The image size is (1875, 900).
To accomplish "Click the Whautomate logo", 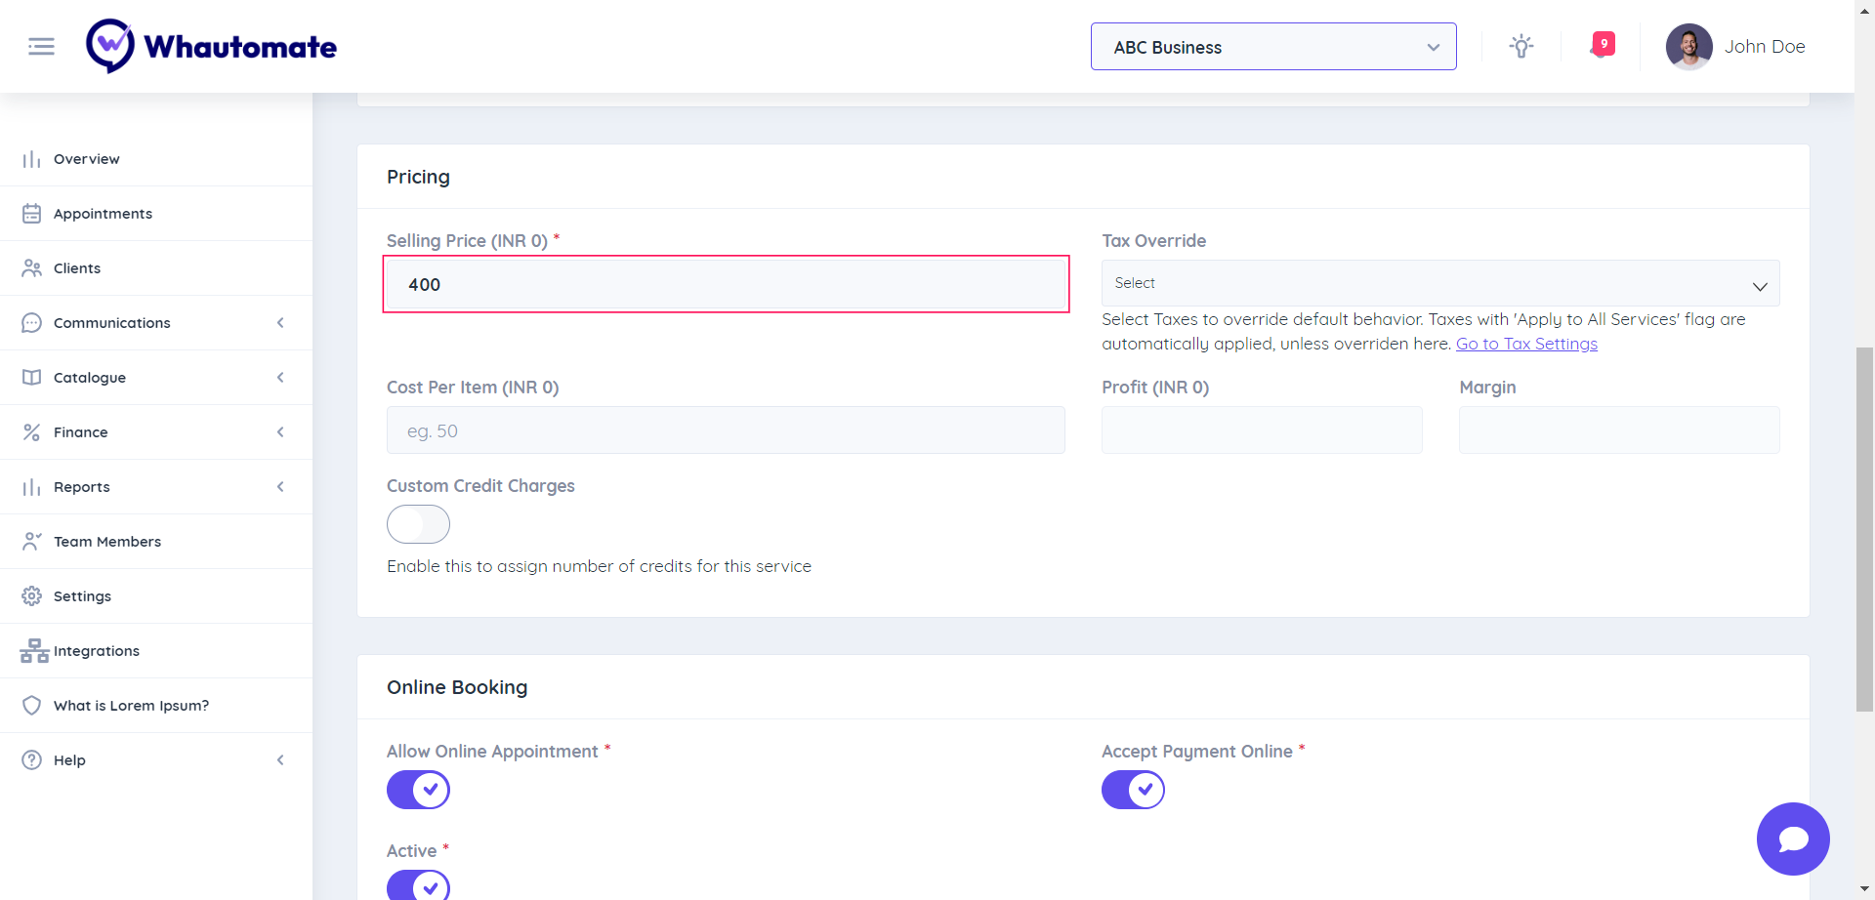I will pyautogui.click(x=211, y=46).
